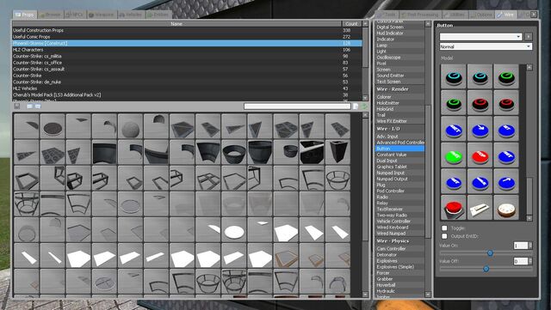Select Counter-Strike: de_nuke list row
The width and height of the screenshot is (551, 310).
pos(187,82)
